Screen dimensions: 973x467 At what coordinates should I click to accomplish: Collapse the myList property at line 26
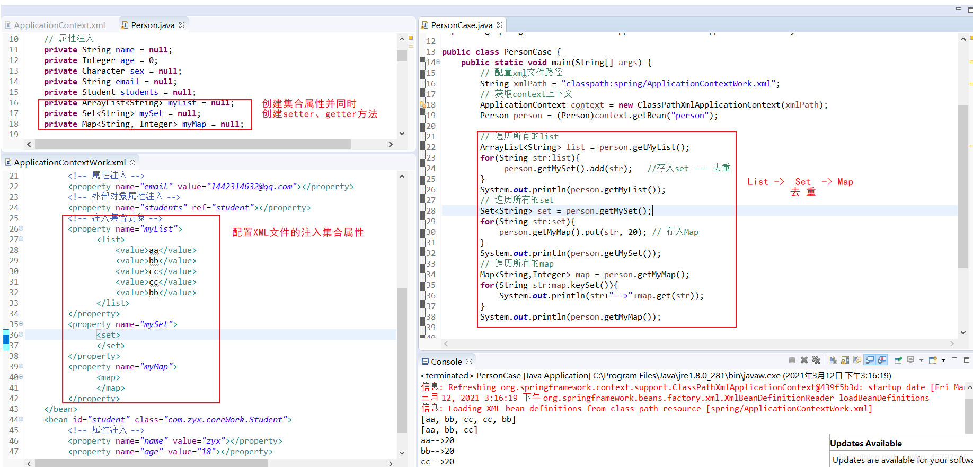21,228
